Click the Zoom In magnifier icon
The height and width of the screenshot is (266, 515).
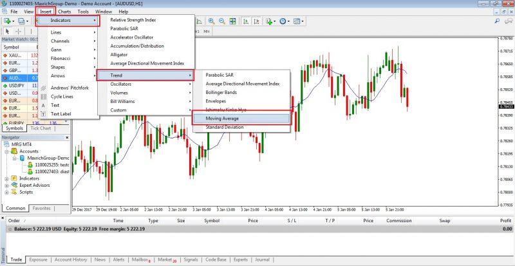(212, 21)
